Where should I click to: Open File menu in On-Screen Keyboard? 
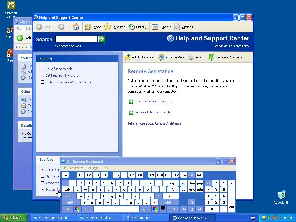click(64, 168)
